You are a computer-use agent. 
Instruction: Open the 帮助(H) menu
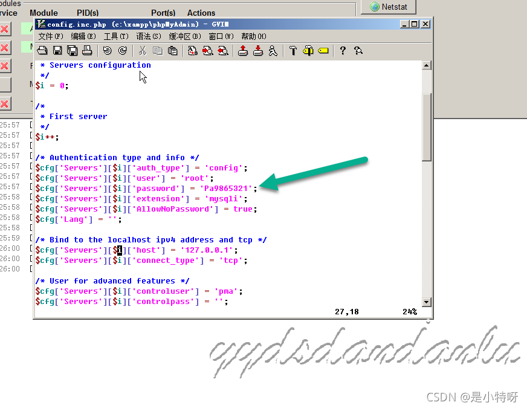254,36
